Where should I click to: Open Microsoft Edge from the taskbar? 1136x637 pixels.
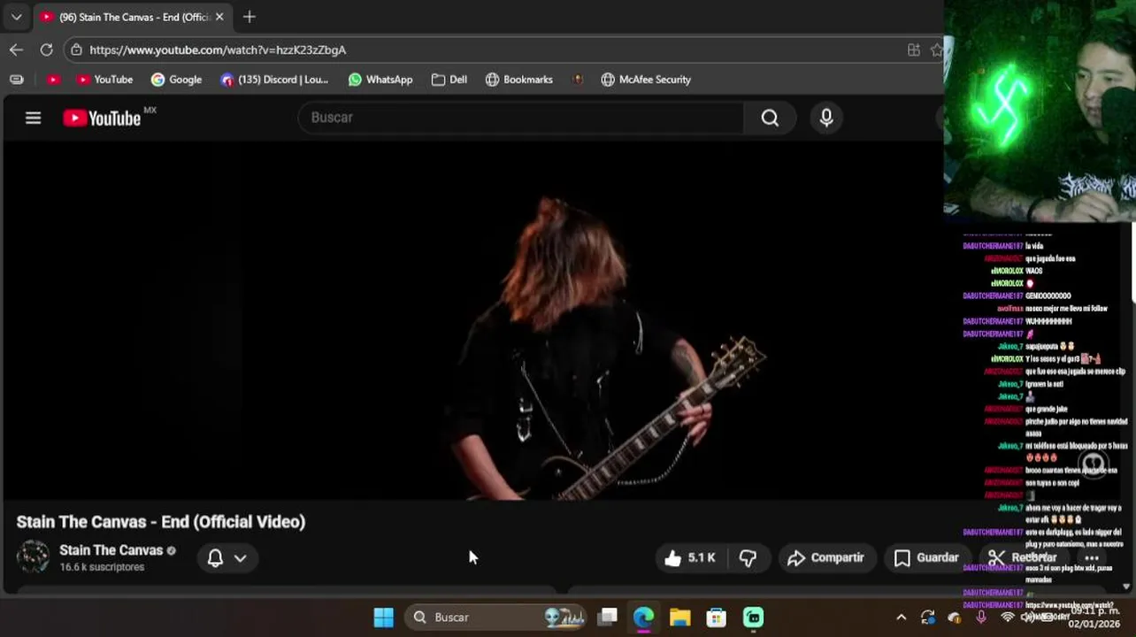click(643, 618)
